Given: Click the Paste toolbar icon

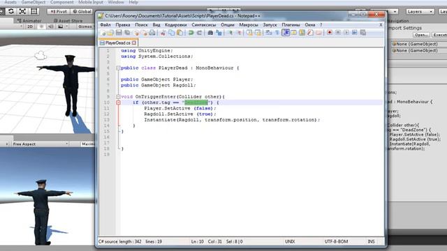Looking at the screenshot, I should coord(180,33).
